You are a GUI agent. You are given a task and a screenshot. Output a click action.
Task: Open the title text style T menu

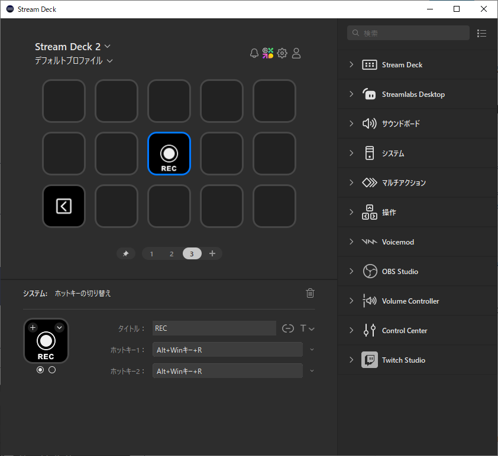pos(307,328)
